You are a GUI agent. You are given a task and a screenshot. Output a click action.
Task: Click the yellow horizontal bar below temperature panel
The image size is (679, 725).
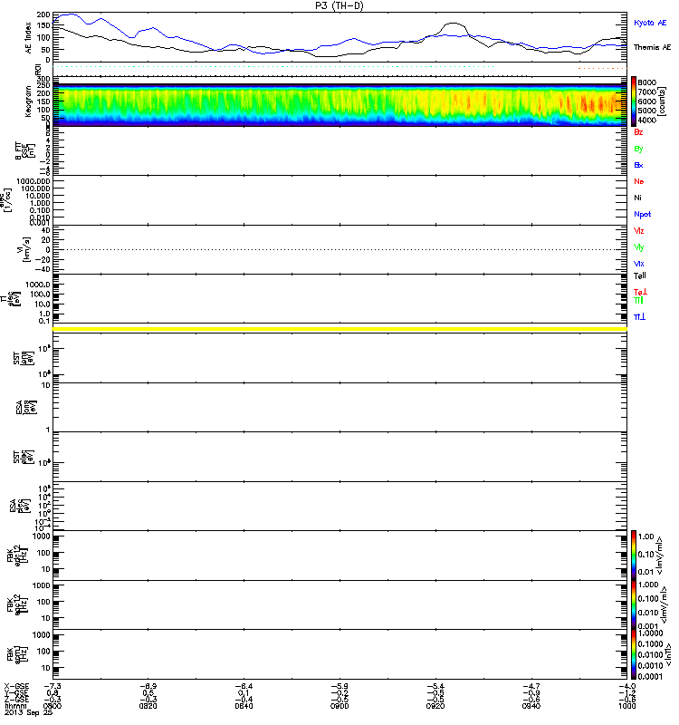(x=339, y=329)
